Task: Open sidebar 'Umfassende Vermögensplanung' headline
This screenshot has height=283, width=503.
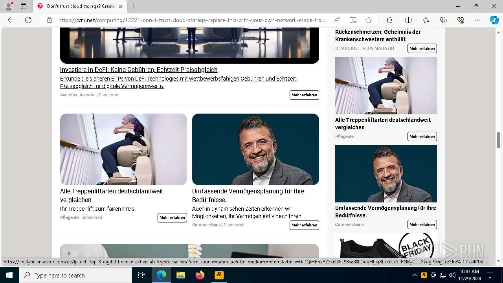Action: click(386, 211)
